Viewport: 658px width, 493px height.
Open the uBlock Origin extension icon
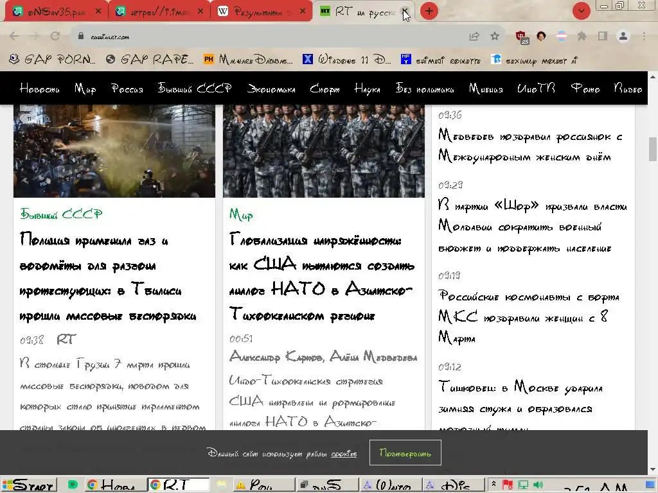(522, 37)
